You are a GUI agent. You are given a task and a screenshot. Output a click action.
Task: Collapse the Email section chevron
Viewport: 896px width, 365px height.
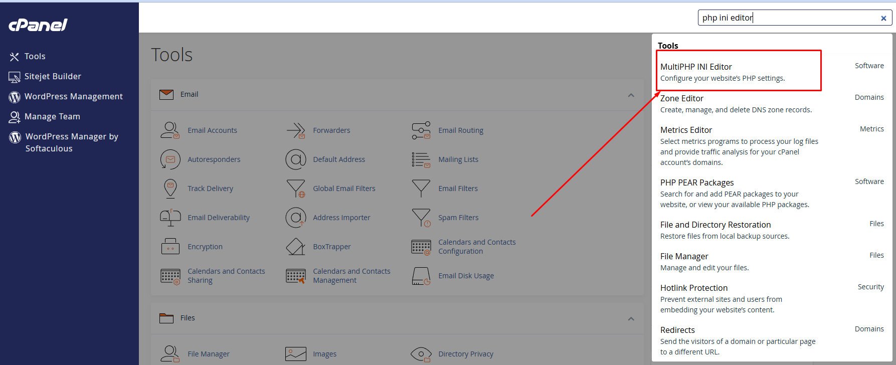(x=631, y=95)
